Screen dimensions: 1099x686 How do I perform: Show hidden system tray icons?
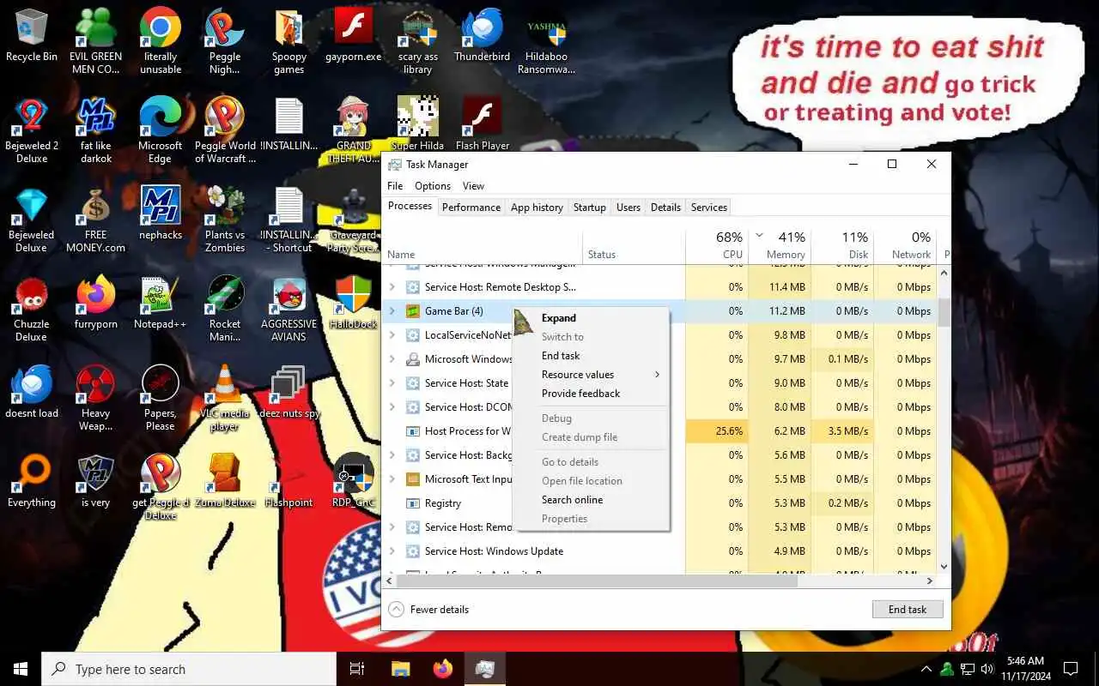point(926,669)
